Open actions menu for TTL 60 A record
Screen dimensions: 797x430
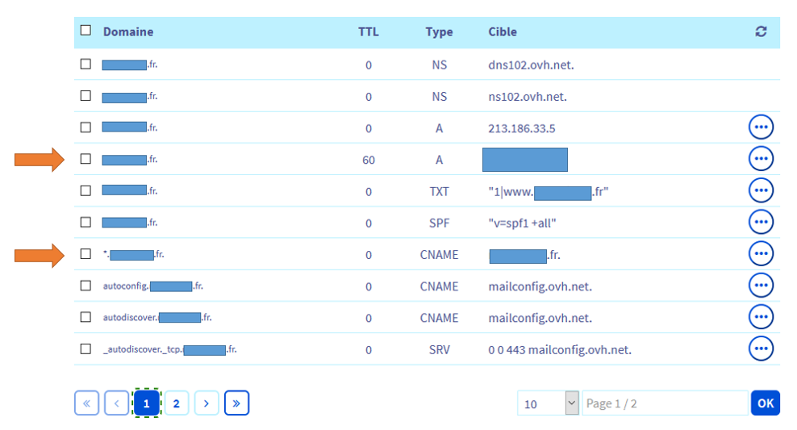761,159
